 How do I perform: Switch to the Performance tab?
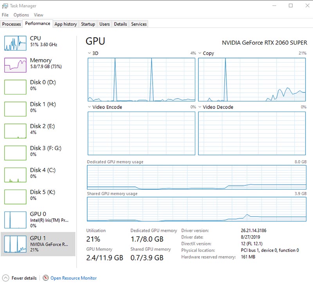[38, 24]
